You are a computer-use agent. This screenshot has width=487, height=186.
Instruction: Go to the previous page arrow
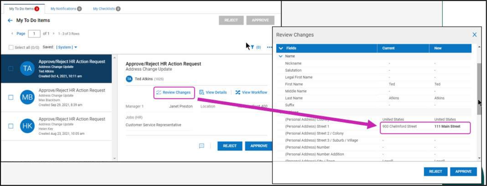12,34
